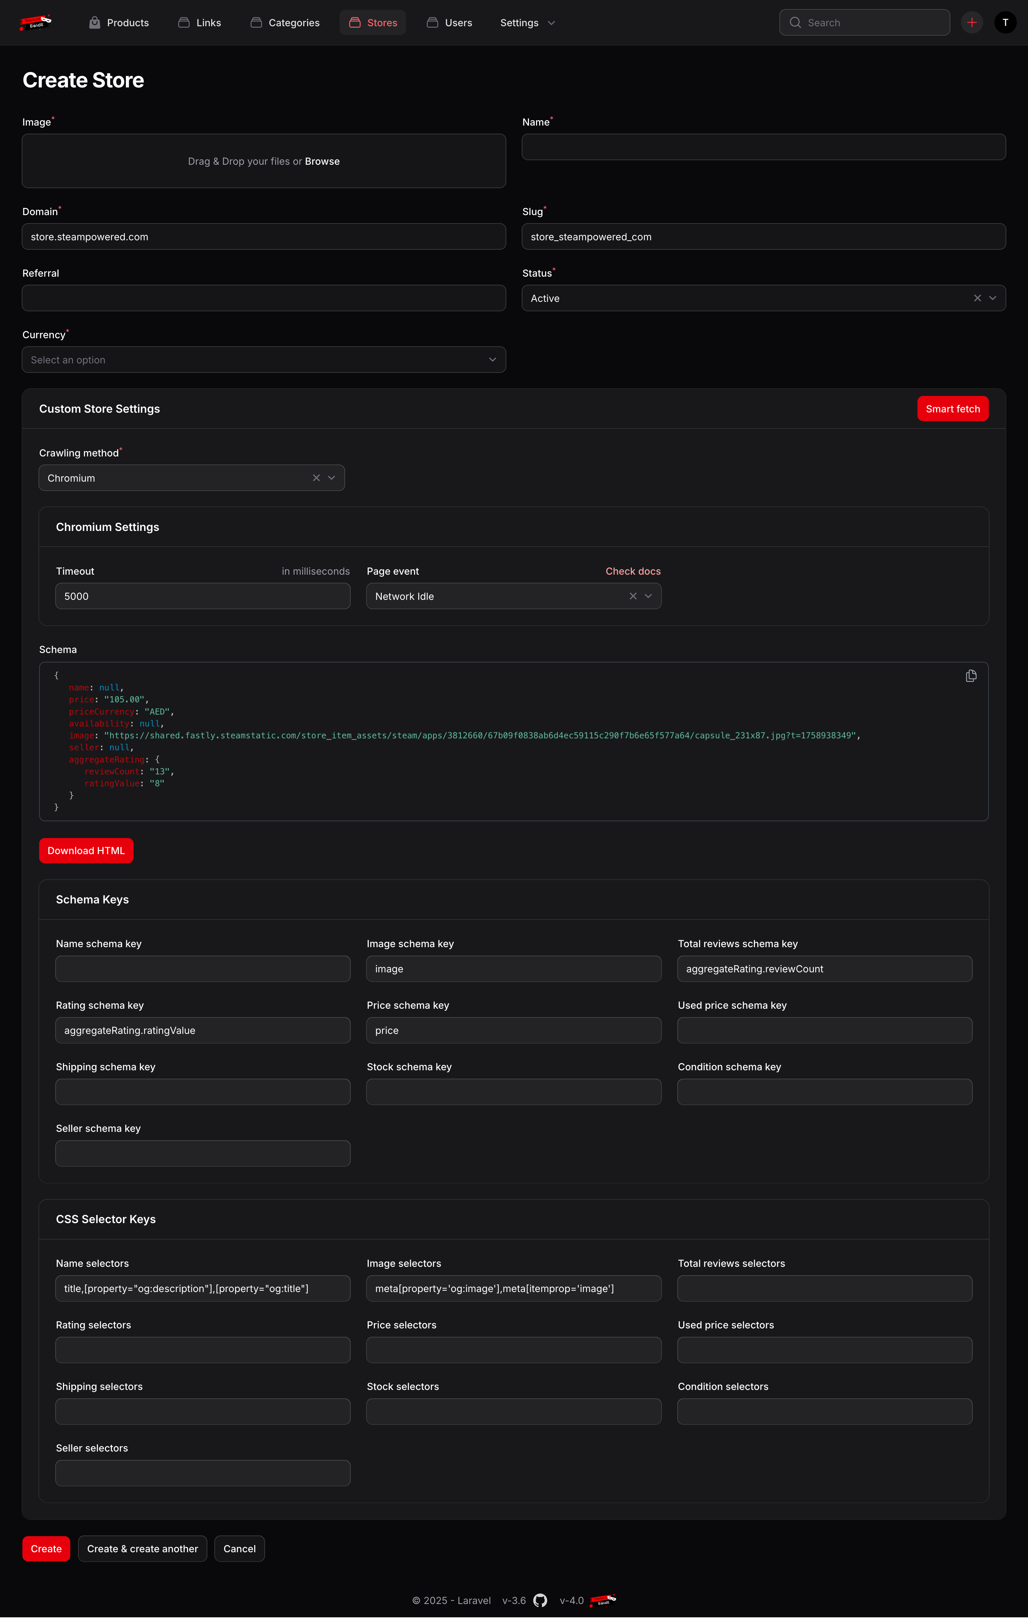
Task: Clear the Active status selection
Action: [977, 298]
